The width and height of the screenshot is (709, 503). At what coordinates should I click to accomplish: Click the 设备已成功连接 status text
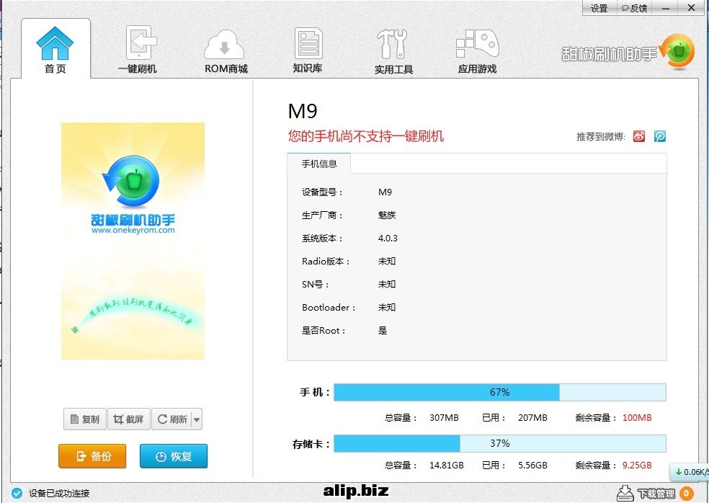[59, 494]
